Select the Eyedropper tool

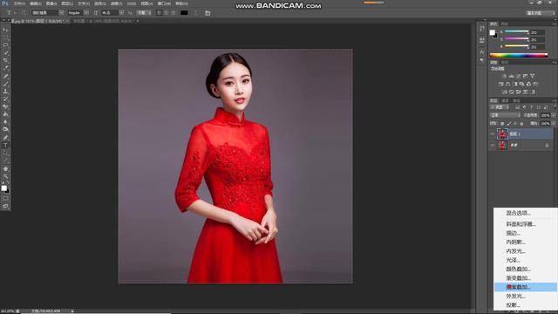pos(5,68)
